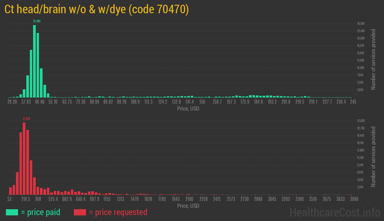Select the 29.20 tick on the green chart axis
384x221 pixels.
[12, 102]
